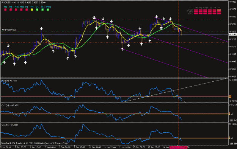Viewport: 237px width, 149px height.
Task: Select the MN1 timeframe label
Action: [49, 7]
